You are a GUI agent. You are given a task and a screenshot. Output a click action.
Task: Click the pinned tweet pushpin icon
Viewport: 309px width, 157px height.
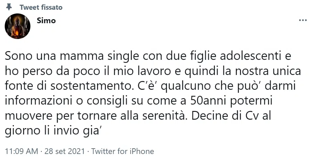(9, 7)
